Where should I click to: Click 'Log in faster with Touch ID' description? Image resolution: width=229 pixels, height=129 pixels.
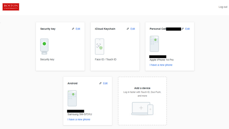coord(142,94)
